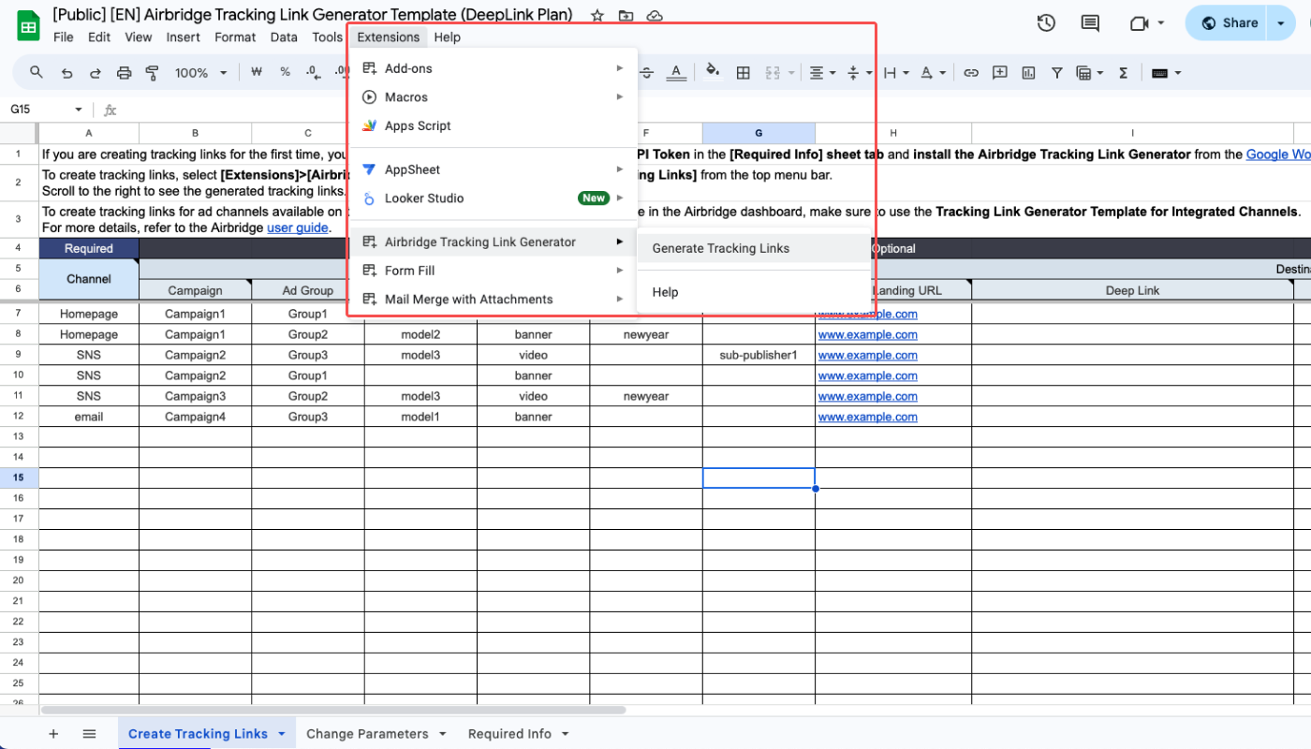
Task: Open the fill color picker
Action: [x=713, y=72]
